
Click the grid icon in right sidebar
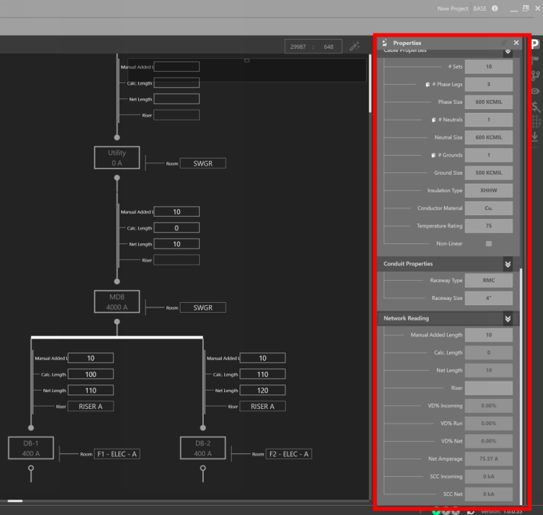click(536, 121)
